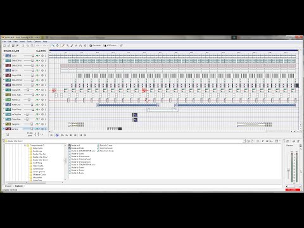Click the Record button in the transport bar
This screenshot has width=304, height=228.
[51, 135]
